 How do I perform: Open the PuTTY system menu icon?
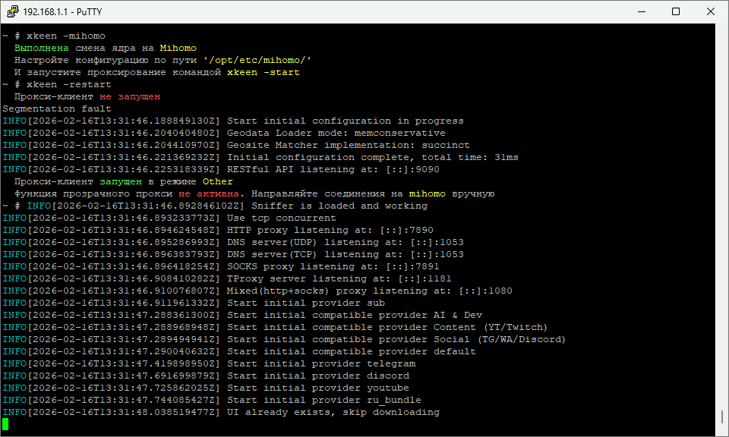[11, 11]
